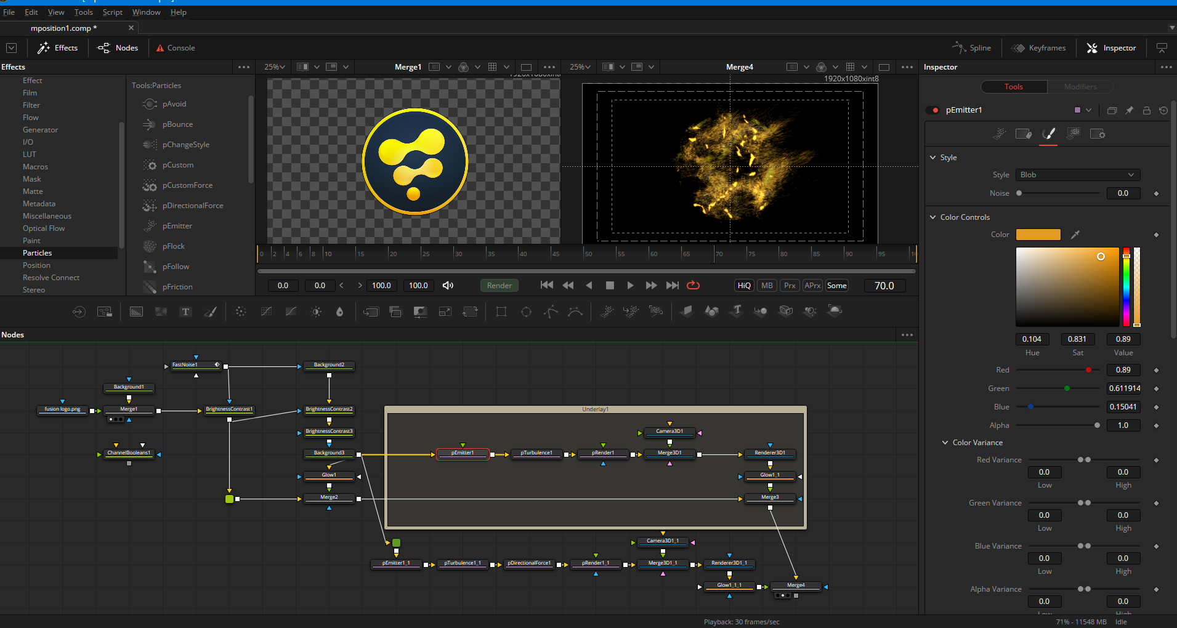1177x628 pixels.
Task: Collapse the Color Controls section
Action: [932, 217]
